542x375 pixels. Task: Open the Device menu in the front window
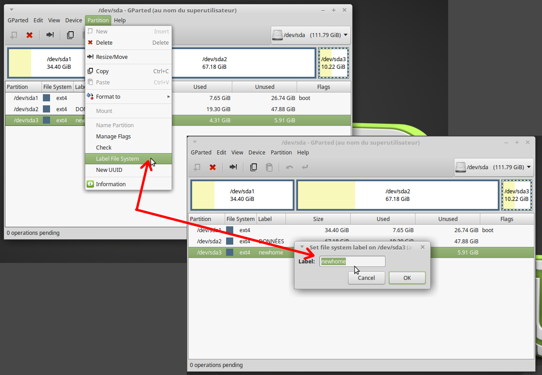pos(257,153)
